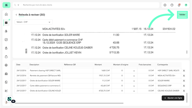Open the document icon in sidebar
This screenshot has height=108, width=192.
tap(6, 82)
